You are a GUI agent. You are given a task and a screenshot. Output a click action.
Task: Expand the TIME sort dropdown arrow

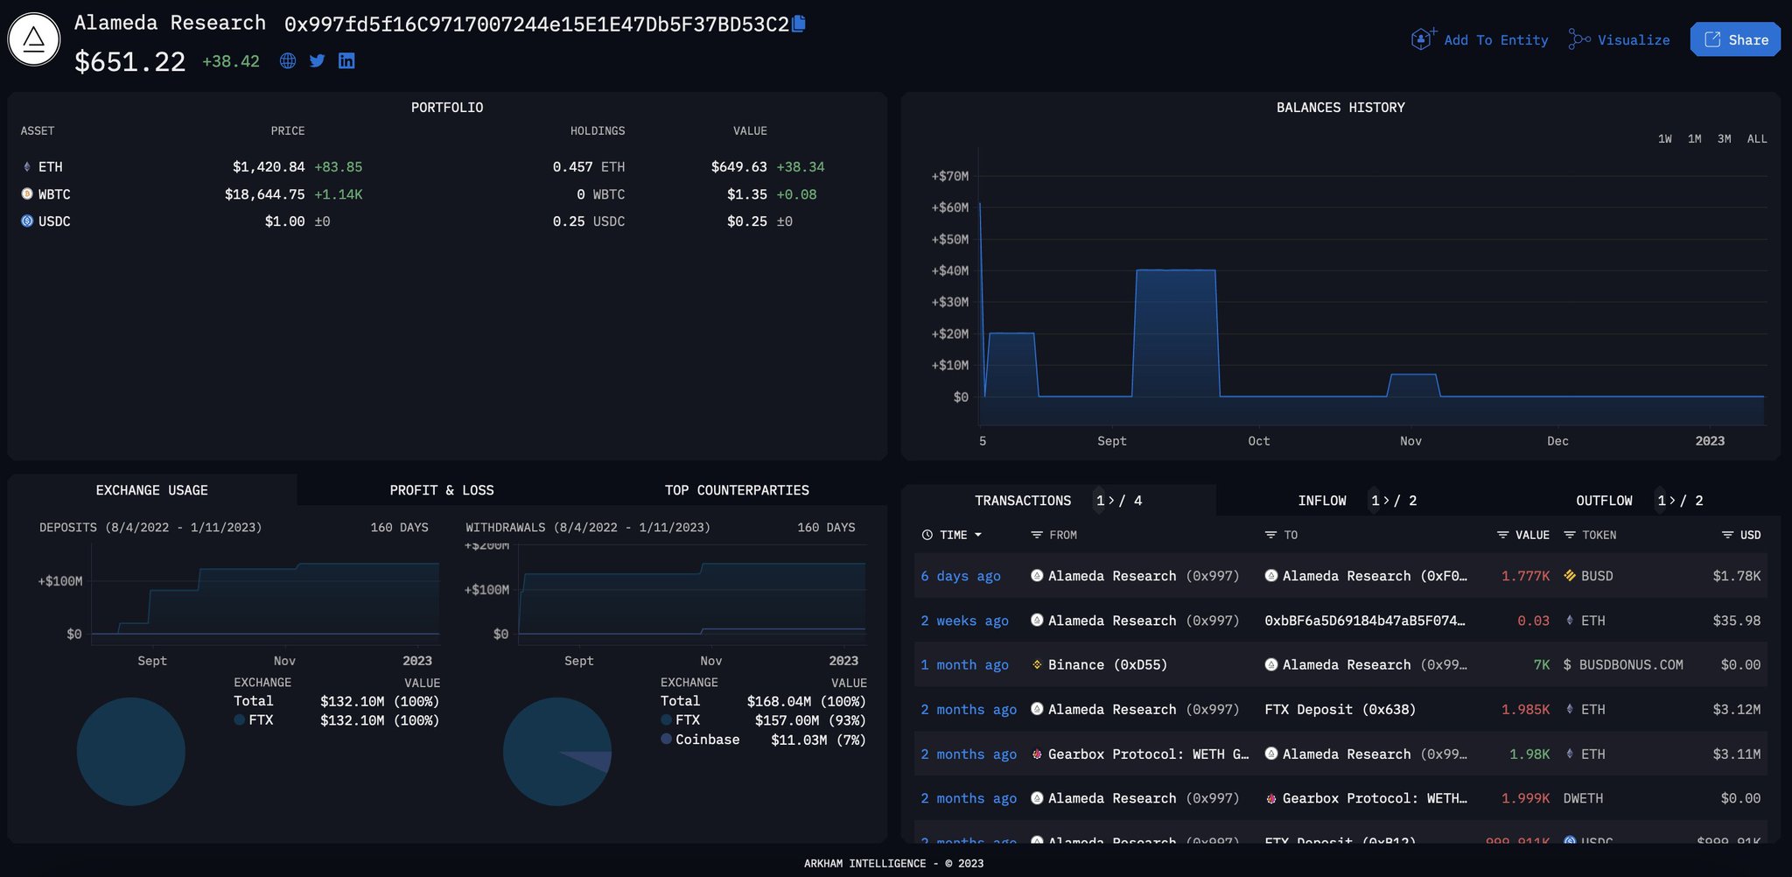978,535
